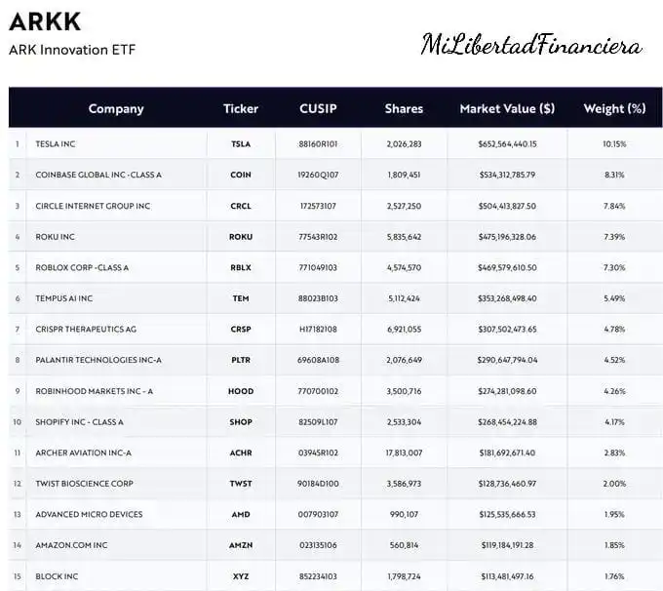Click the Company column header
The width and height of the screenshot is (663, 591).
tap(116, 108)
